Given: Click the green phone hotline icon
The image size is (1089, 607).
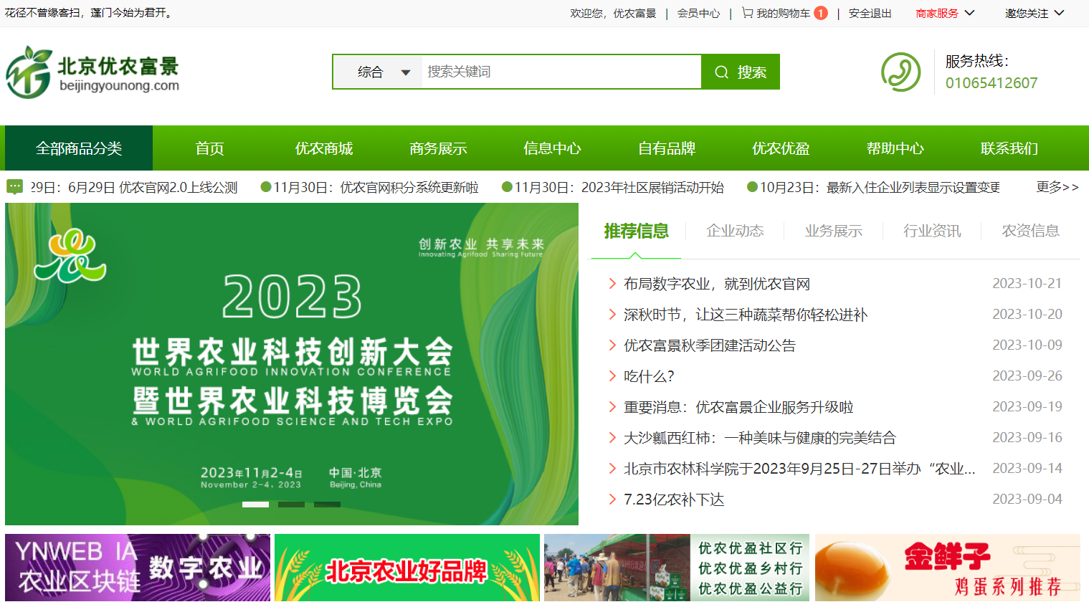Looking at the screenshot, I should coord(900,72).
